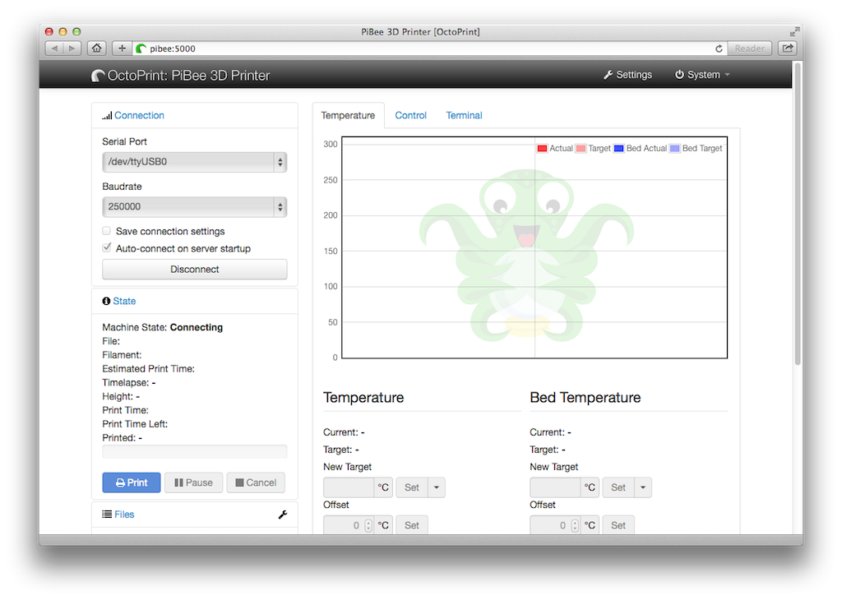Viewport: 842px width, 600px height.
Task: Toggle the Files panel header link
Action: pos(124,515)
